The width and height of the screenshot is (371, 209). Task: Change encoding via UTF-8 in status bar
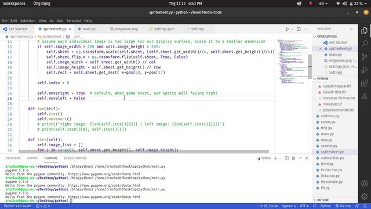click(304, 206)
